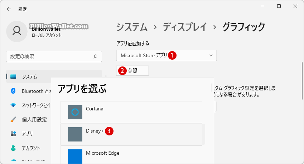This screenshot has height=164, width=304.
Task: Click the dropdown chevron arrow
Action: (211, 55)
